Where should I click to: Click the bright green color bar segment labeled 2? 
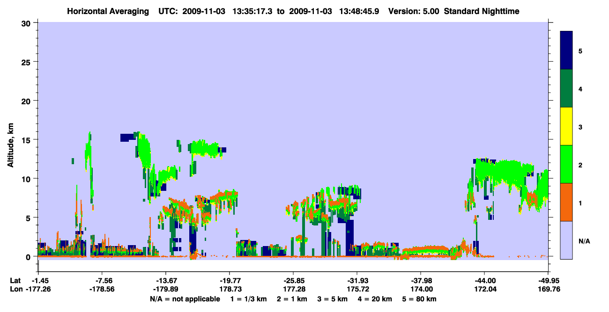pos(566,164)
